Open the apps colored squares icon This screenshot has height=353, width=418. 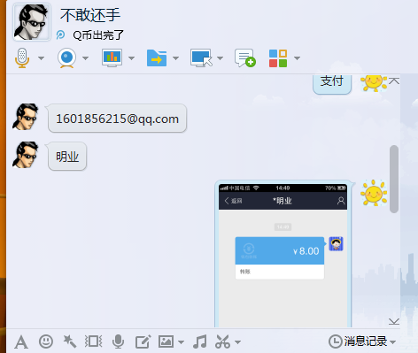[278, 58]
